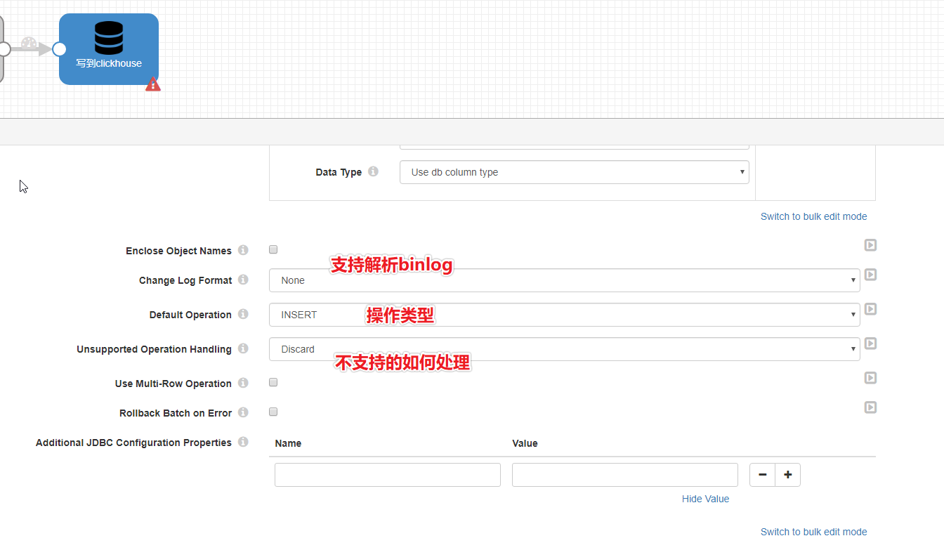944x543 pixels.
Task: Open Default Operation dropdown showing INSERT
Action: (564, 315)
